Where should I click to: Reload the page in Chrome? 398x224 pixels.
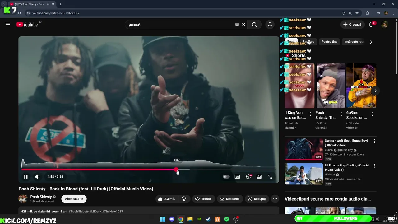click(x=19, y=13)
